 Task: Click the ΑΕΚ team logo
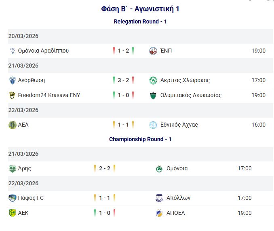13,213
